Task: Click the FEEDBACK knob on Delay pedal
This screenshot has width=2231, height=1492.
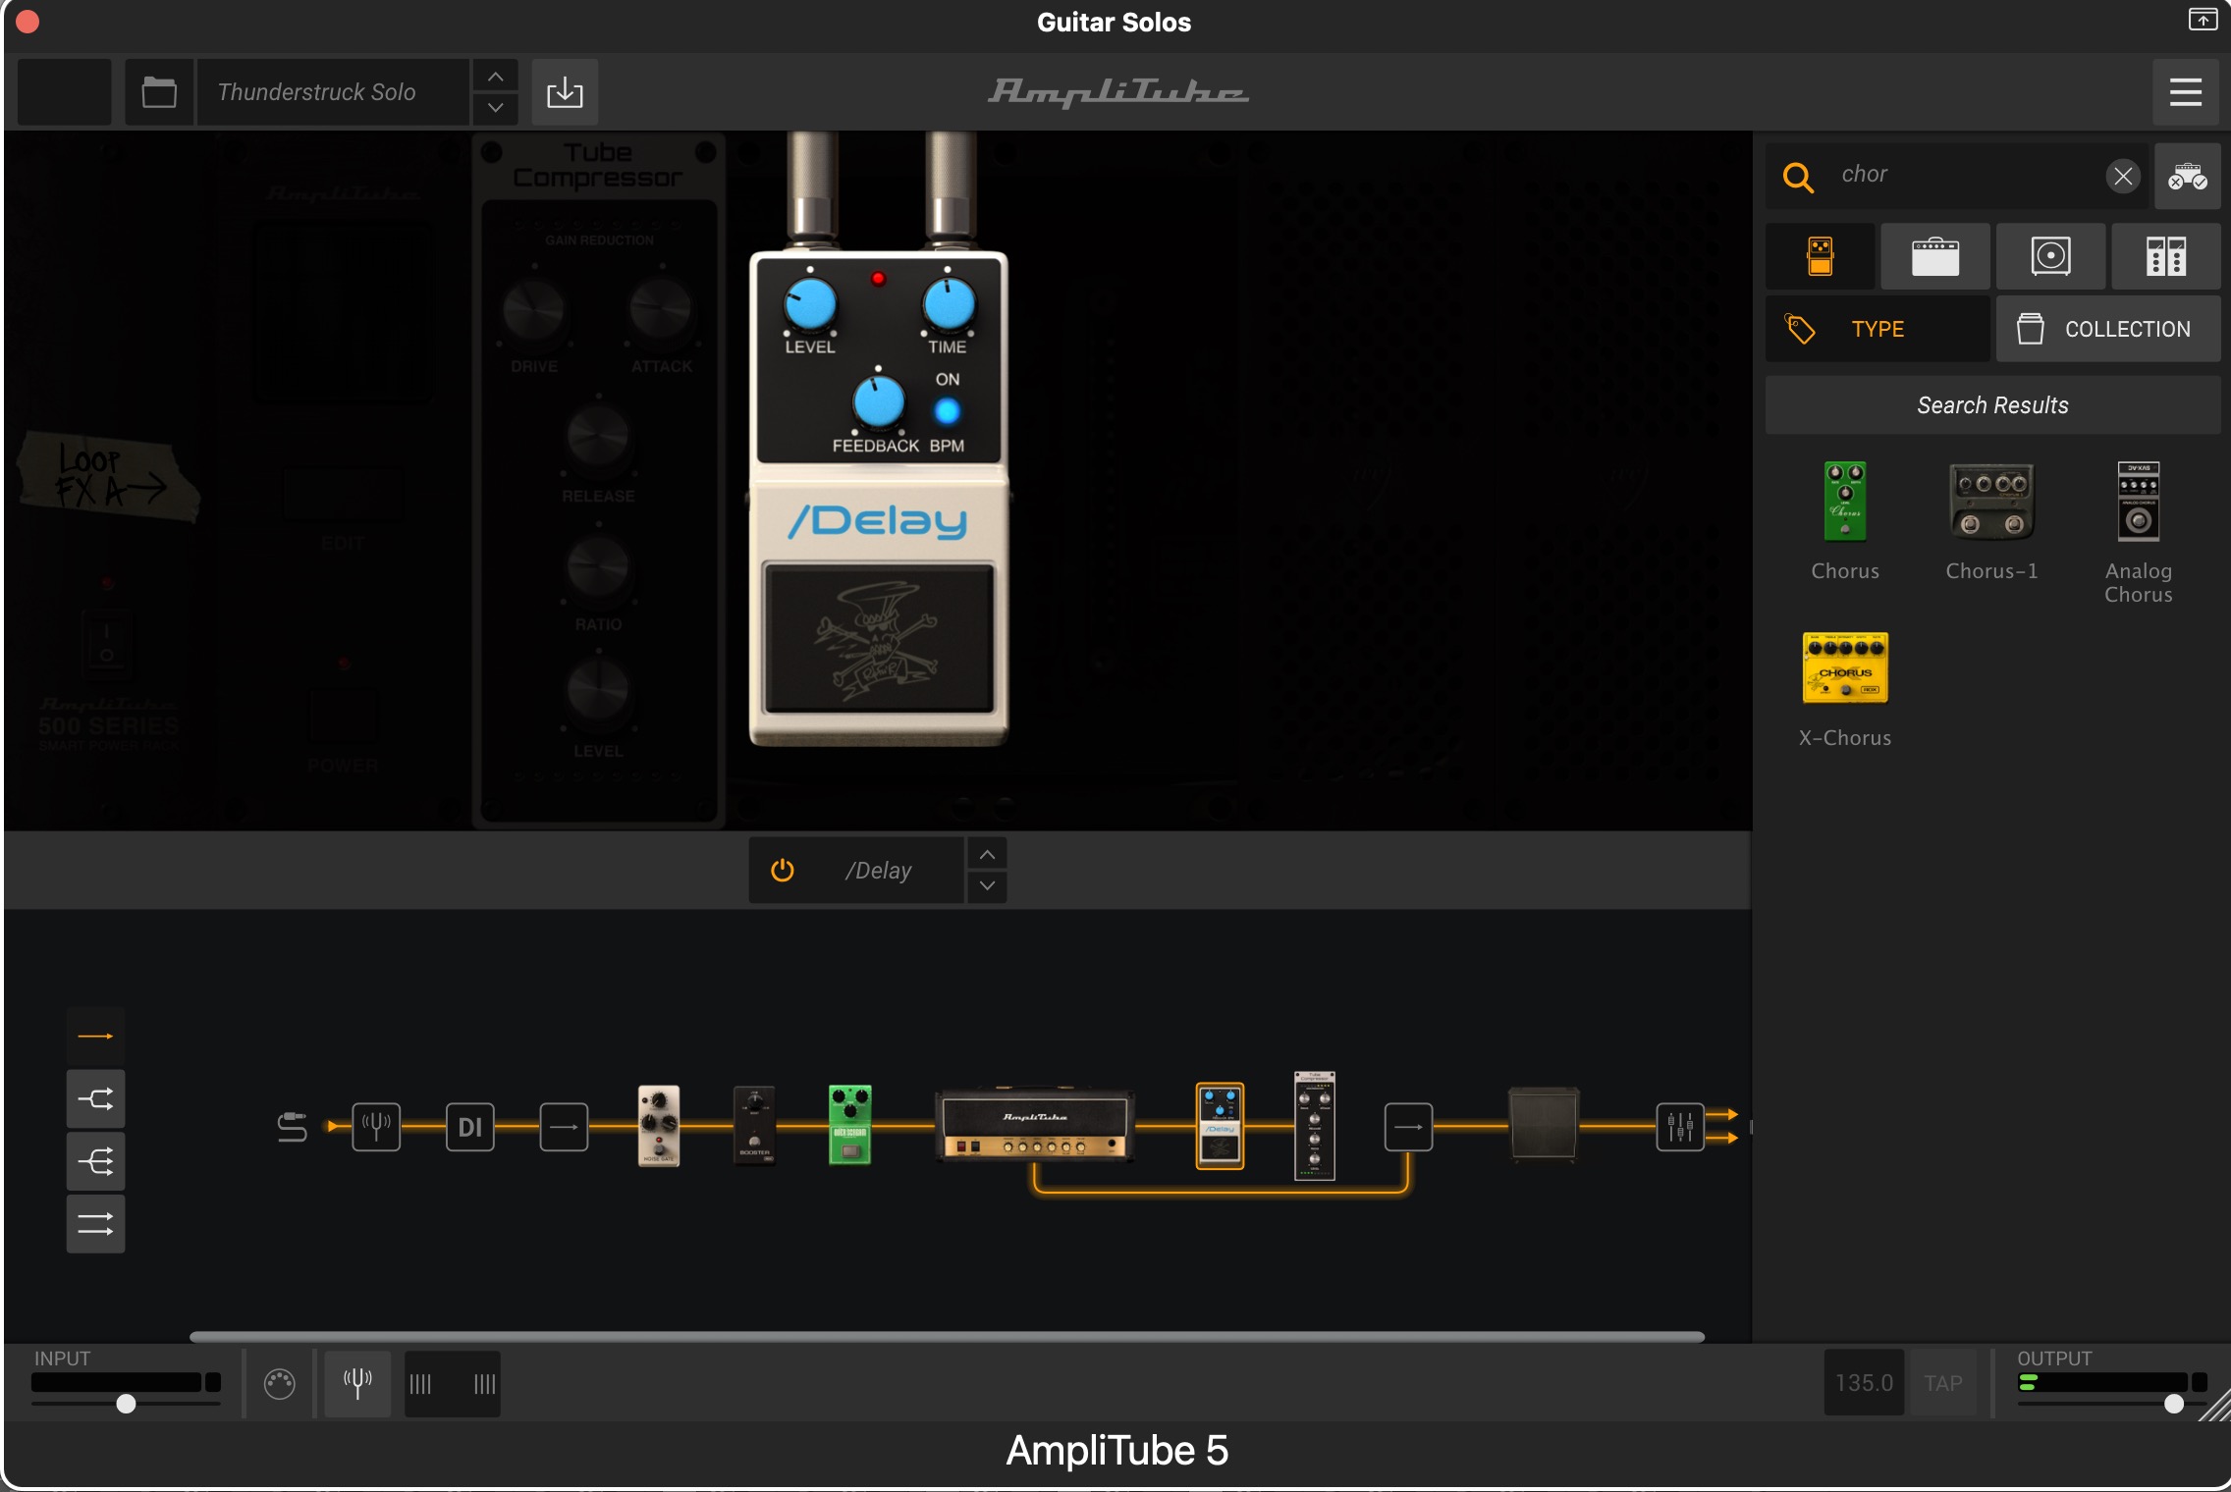Action: (879, 402)
